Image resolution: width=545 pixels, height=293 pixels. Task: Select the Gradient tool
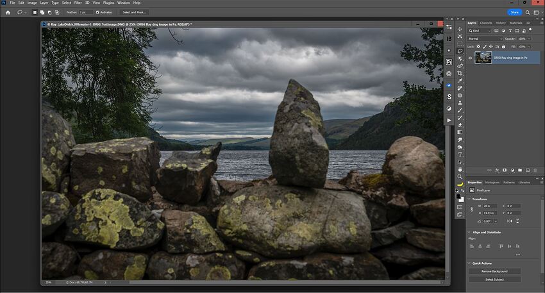[x=460, y=133]
